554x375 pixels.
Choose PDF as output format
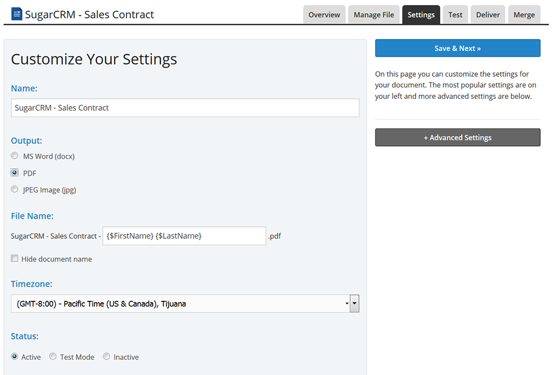[15, 172]
